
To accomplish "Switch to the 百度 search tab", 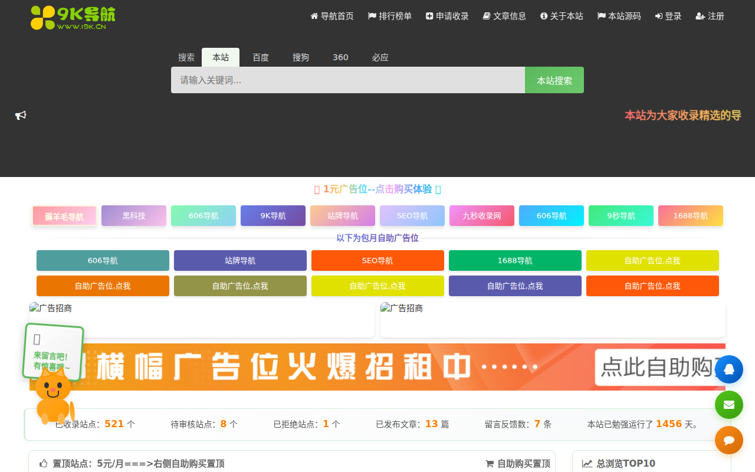I will [260, 57].
